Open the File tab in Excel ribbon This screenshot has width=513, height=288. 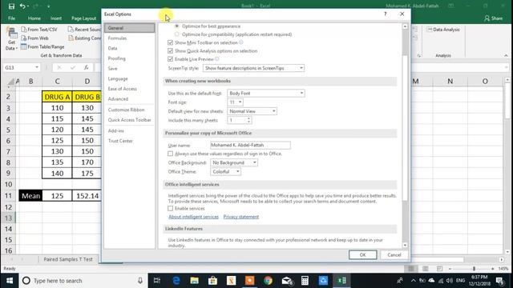pos(11,18)
